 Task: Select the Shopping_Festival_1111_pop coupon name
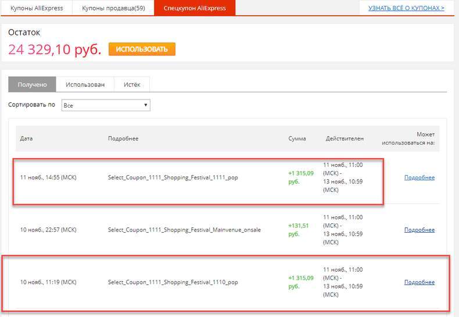click(173, 177)
